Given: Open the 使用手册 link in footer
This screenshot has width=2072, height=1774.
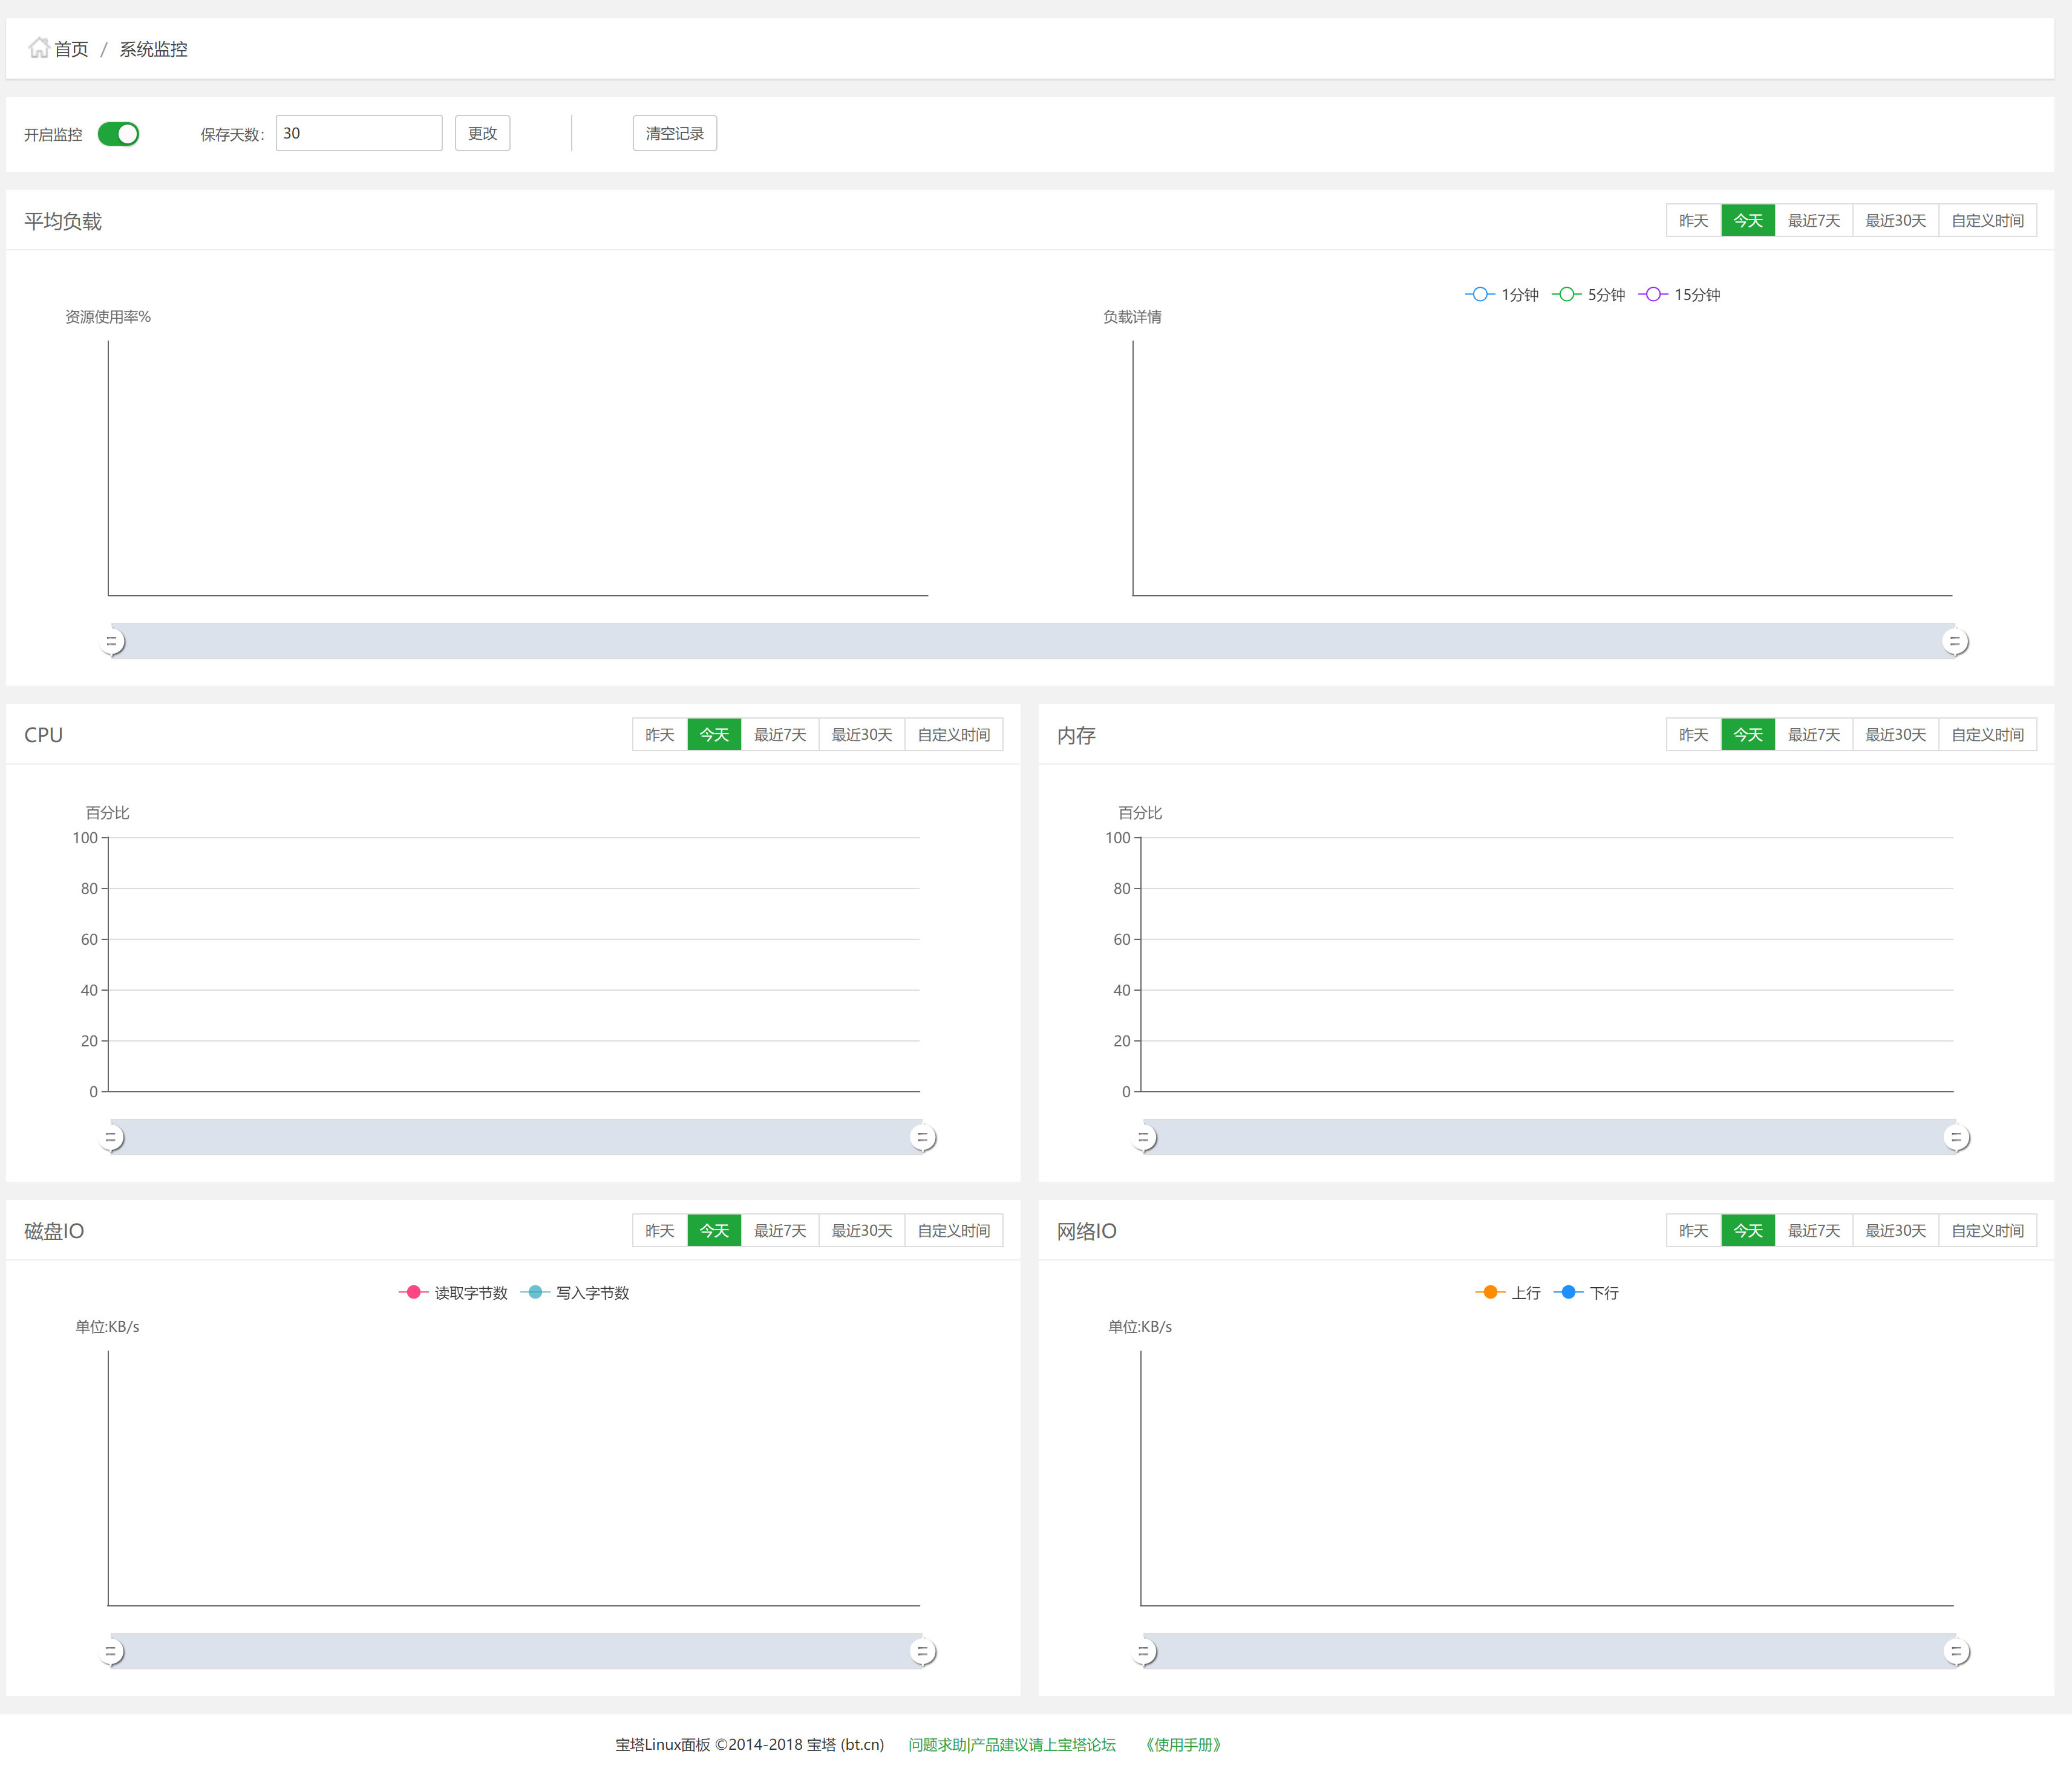Looking at the screenshot, I should coord(1183,1744).
